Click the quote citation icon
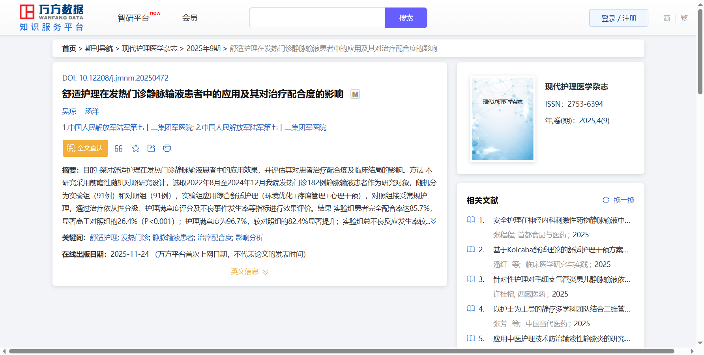704x355 pixels. coord(118,148)
